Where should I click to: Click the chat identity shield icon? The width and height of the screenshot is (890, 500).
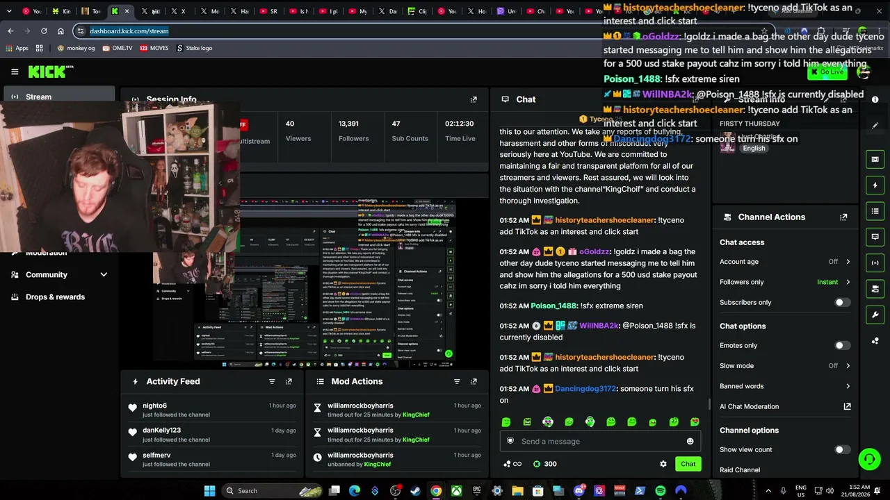click(510, 441)
